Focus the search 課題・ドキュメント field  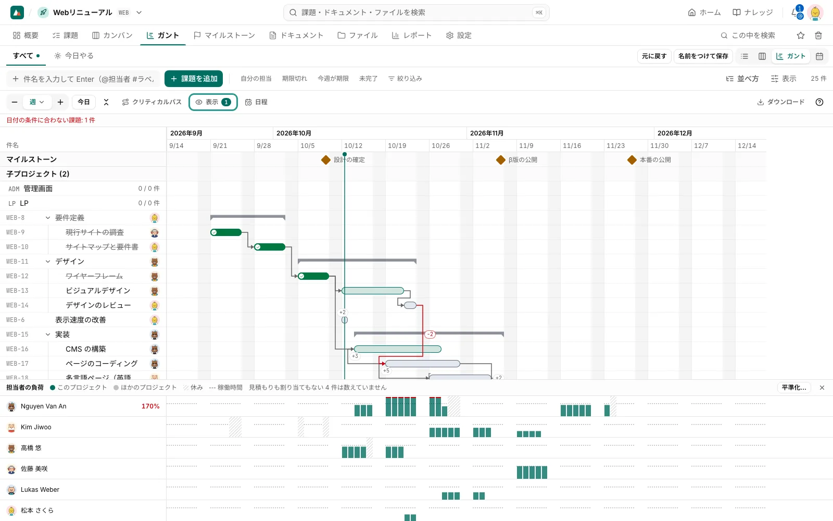(x=416, y=13)
